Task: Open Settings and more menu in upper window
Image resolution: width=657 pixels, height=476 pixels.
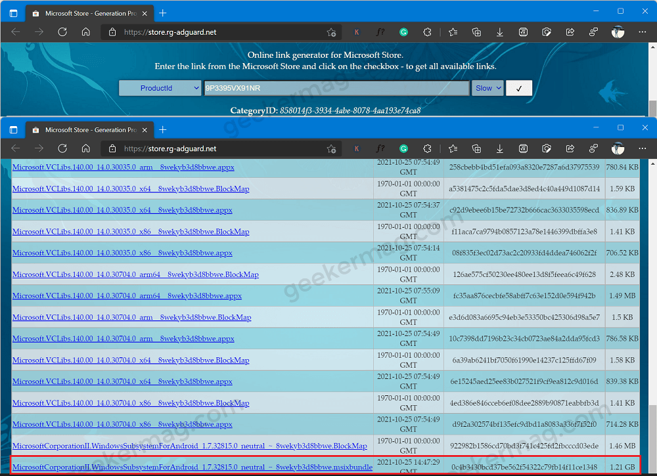Action: pos(643,32)
